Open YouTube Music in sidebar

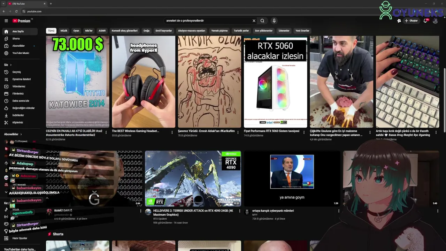(x=21, y=53)
